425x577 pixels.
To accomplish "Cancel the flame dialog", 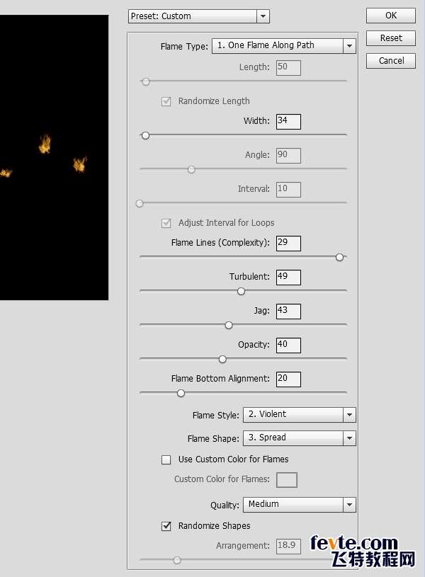I will coord(390,61).
